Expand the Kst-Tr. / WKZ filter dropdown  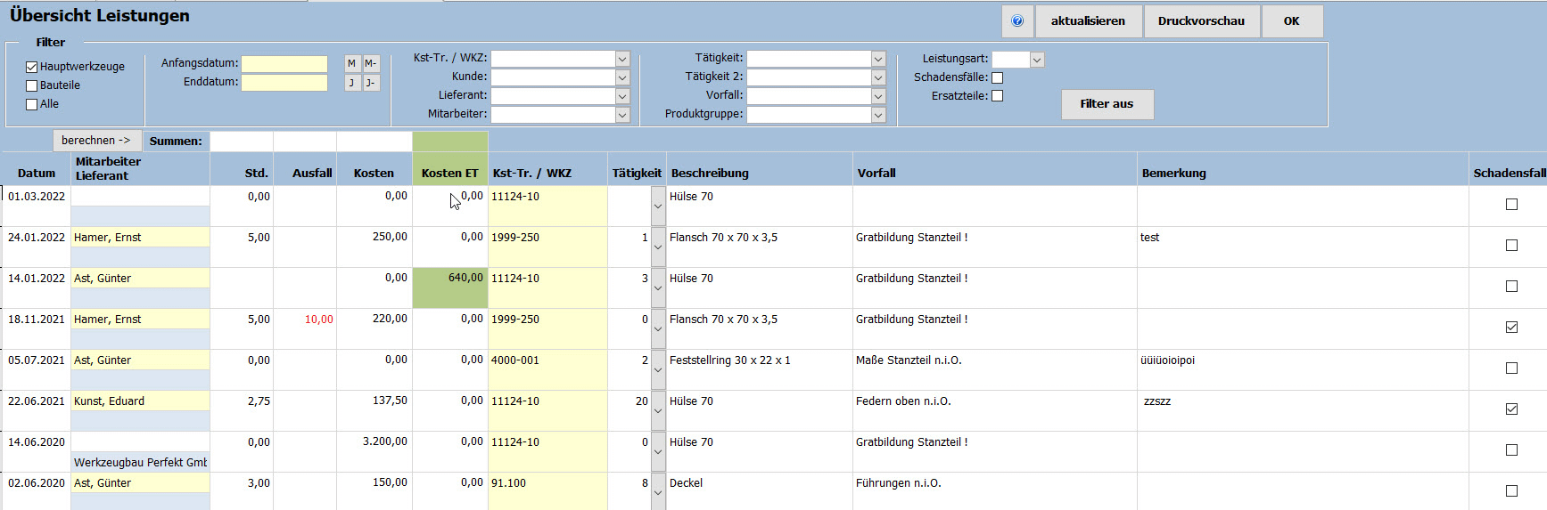point(622,59)
